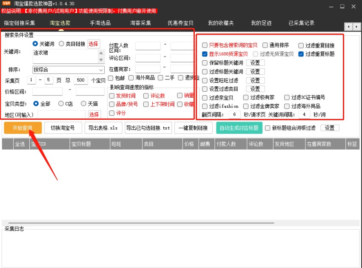Uncheck 显示1688货源宝贝 checkbox
The image size is (362, 268).
pos(205,54)
